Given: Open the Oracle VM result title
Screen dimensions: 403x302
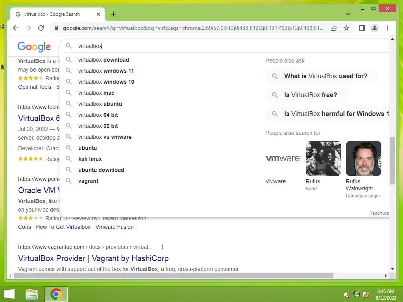Looking at the screenshot, I should (39, 190).
